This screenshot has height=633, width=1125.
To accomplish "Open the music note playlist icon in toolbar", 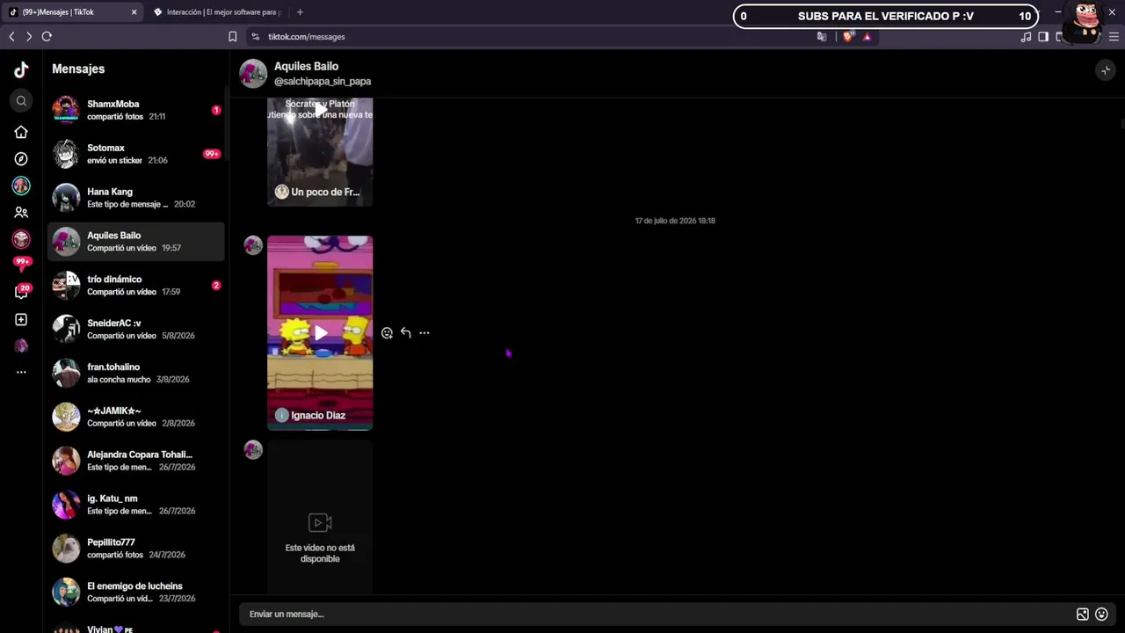I will (1026, 37).
